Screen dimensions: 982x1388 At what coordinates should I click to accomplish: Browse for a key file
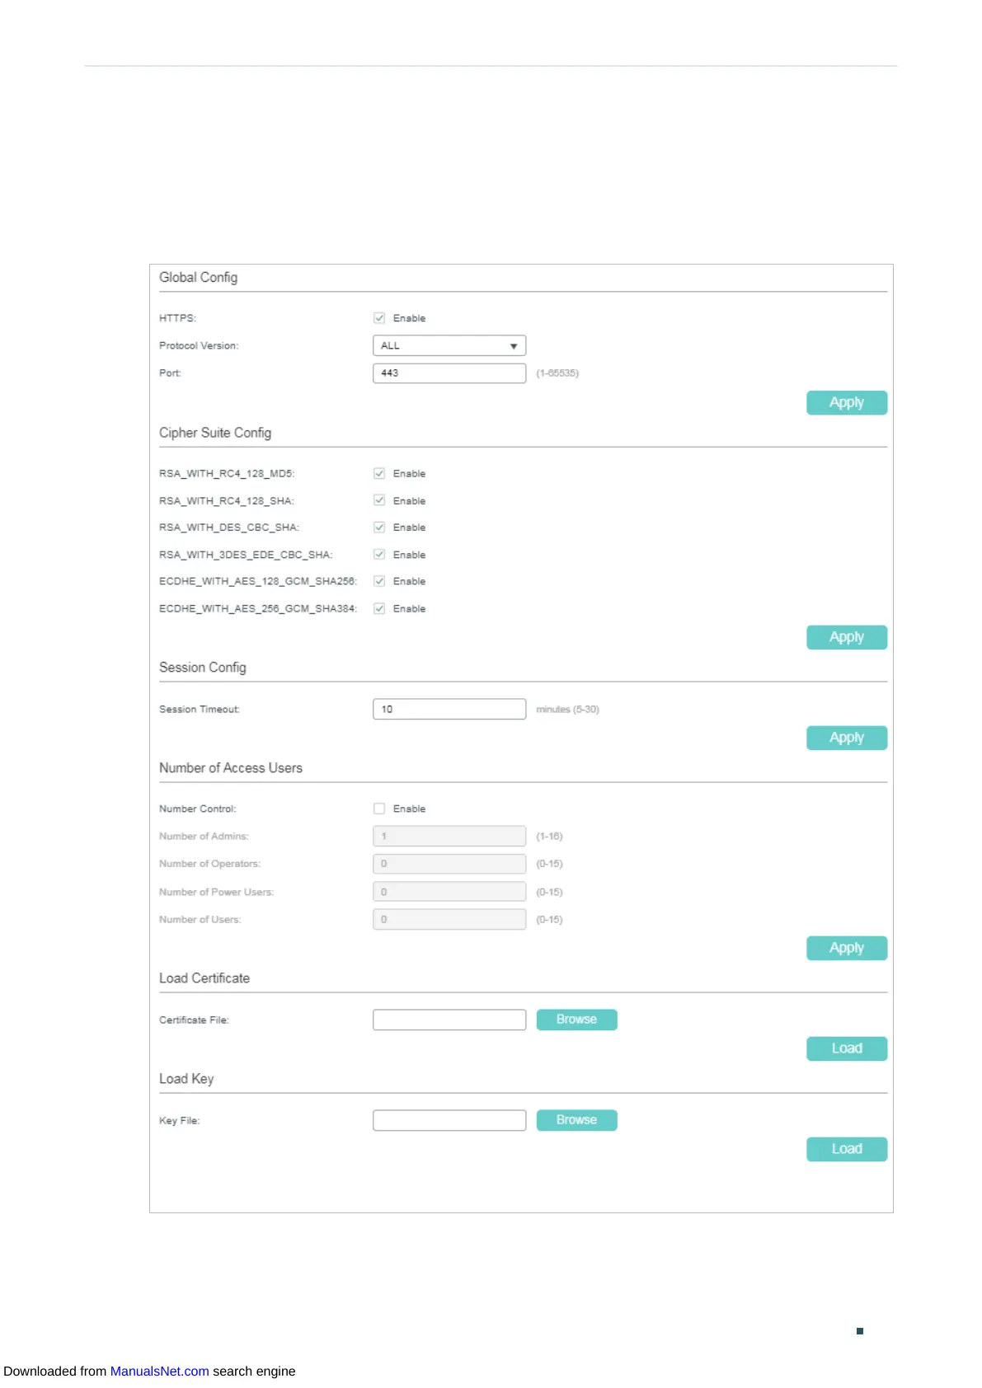click(x=576, y=1120)
